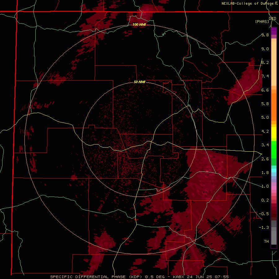The height and width of the screenshot is (279, 279).
Task: Click the 1.0 legend value
Action: point(265,186)
